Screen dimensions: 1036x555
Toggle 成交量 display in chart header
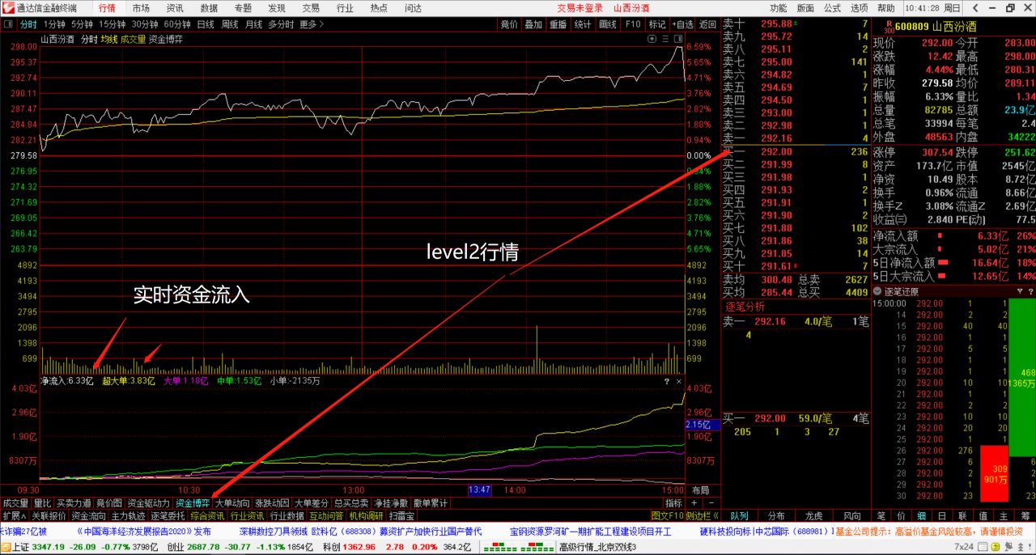click(134, 39)
